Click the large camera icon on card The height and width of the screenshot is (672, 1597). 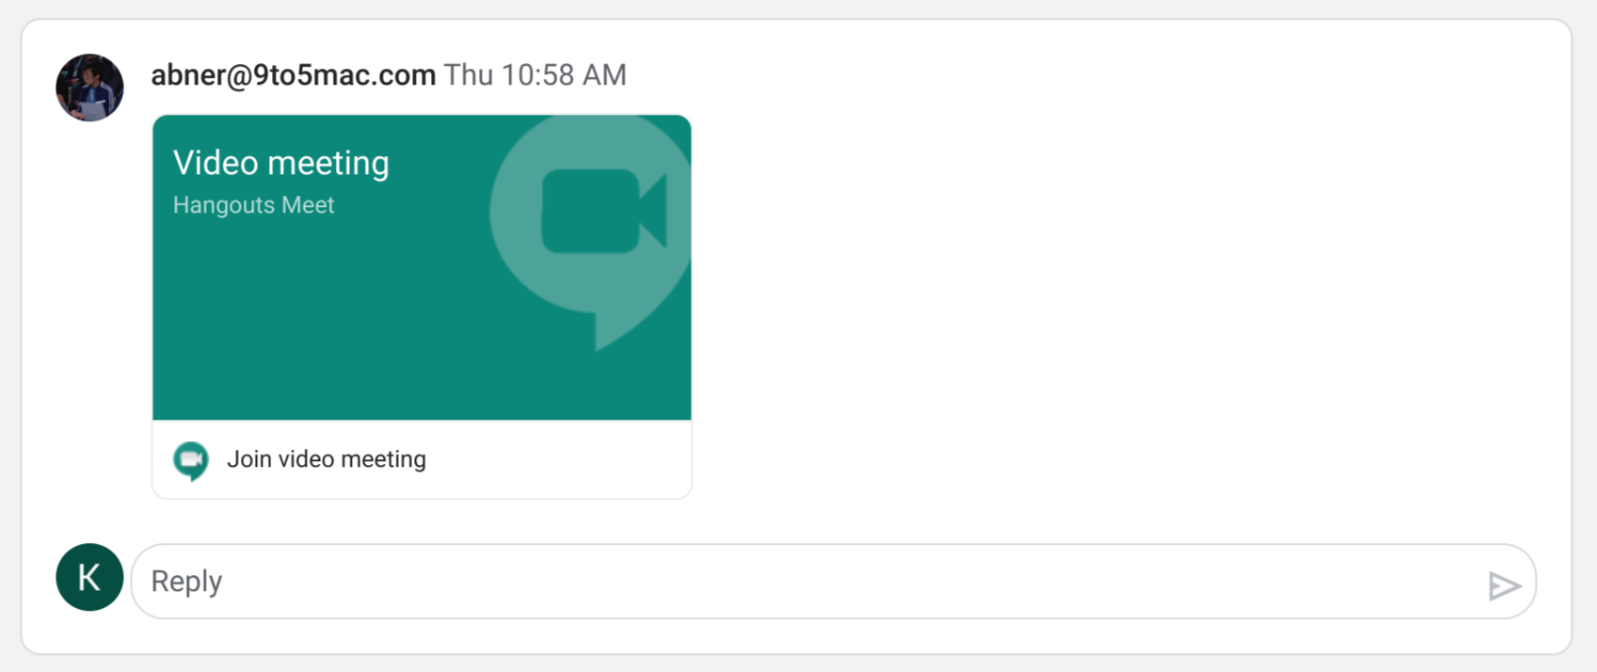[604, 211]
